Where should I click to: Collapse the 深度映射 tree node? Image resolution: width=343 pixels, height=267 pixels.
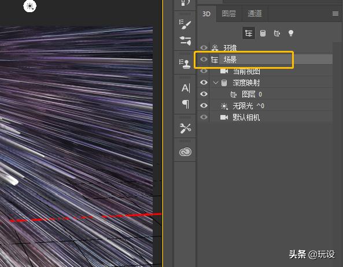(216, 83)
